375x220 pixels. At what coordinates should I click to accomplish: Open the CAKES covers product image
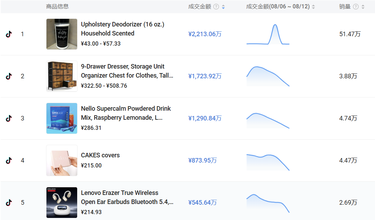(x=62, y=160)
